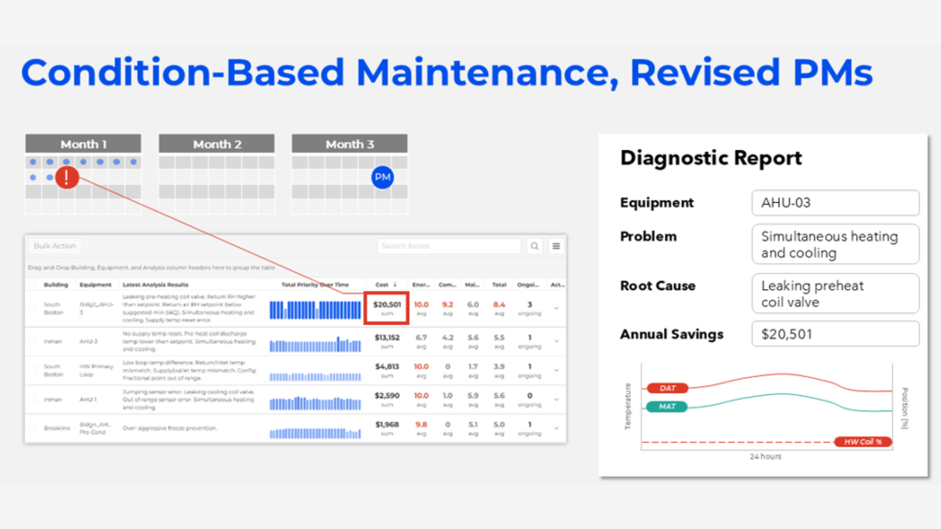Click the PM marker on Month 3 calendar

point(383,177)
